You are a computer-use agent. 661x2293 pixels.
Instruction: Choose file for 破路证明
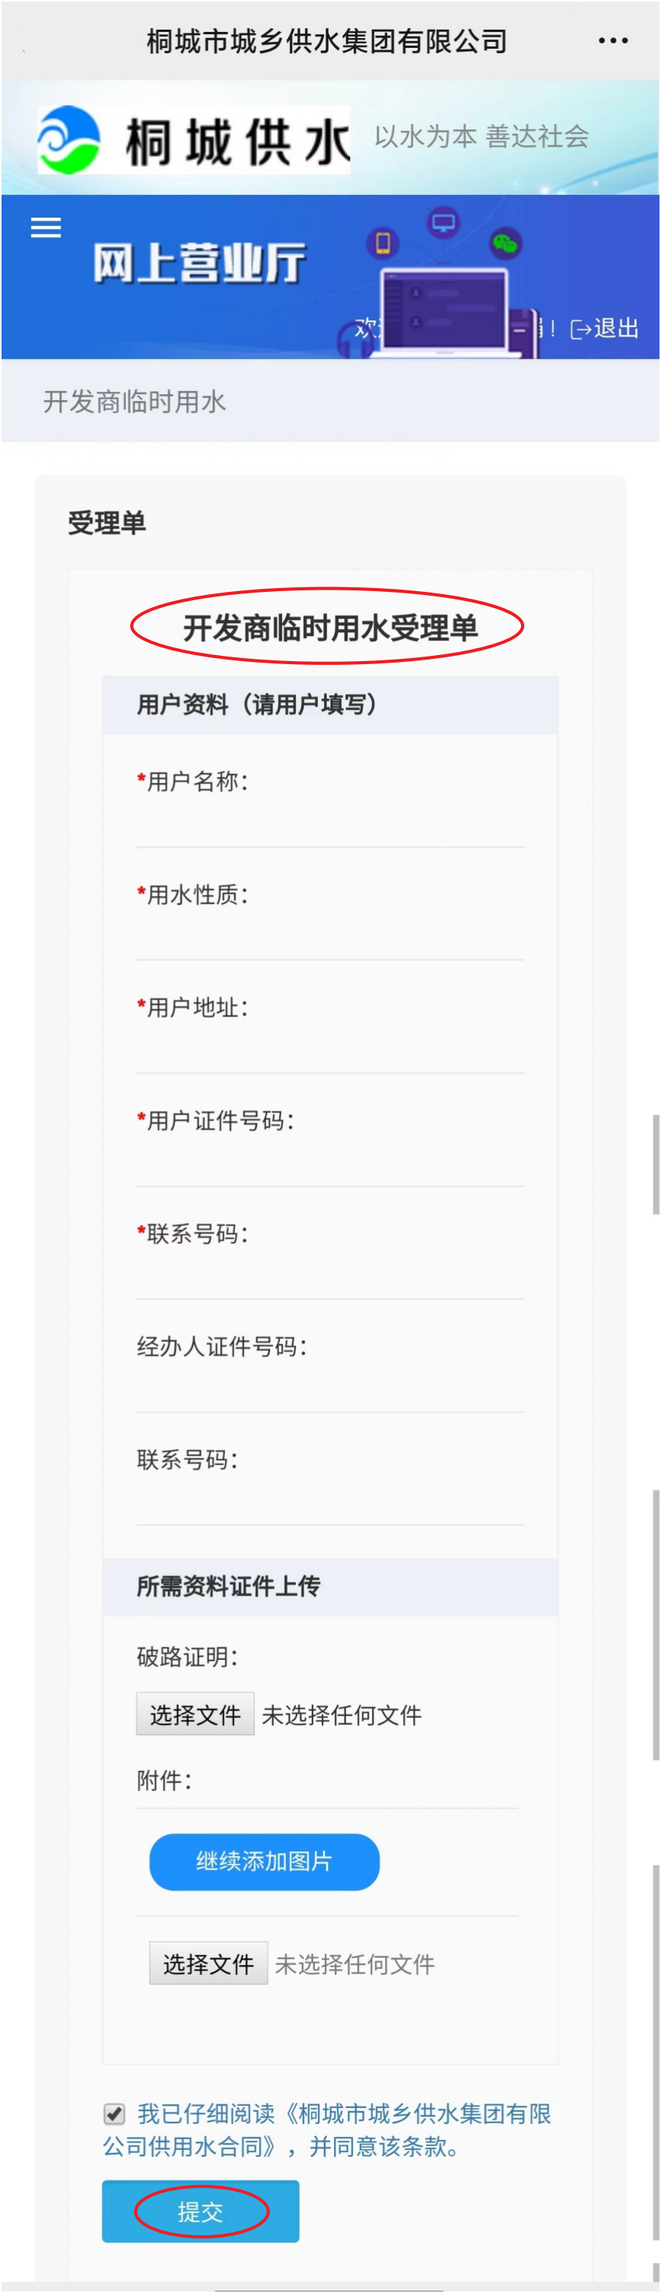(195, 1714)
